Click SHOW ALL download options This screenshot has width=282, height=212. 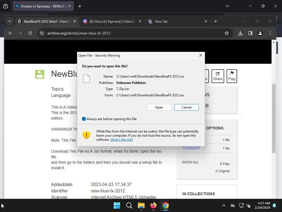190,162
